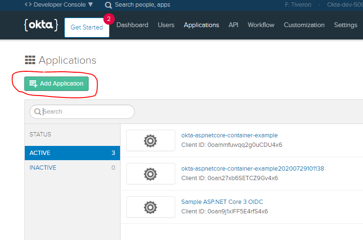Click the red notification badge showing 2
Viewport: 363px width, 240px height.
(x=109, y=19)
